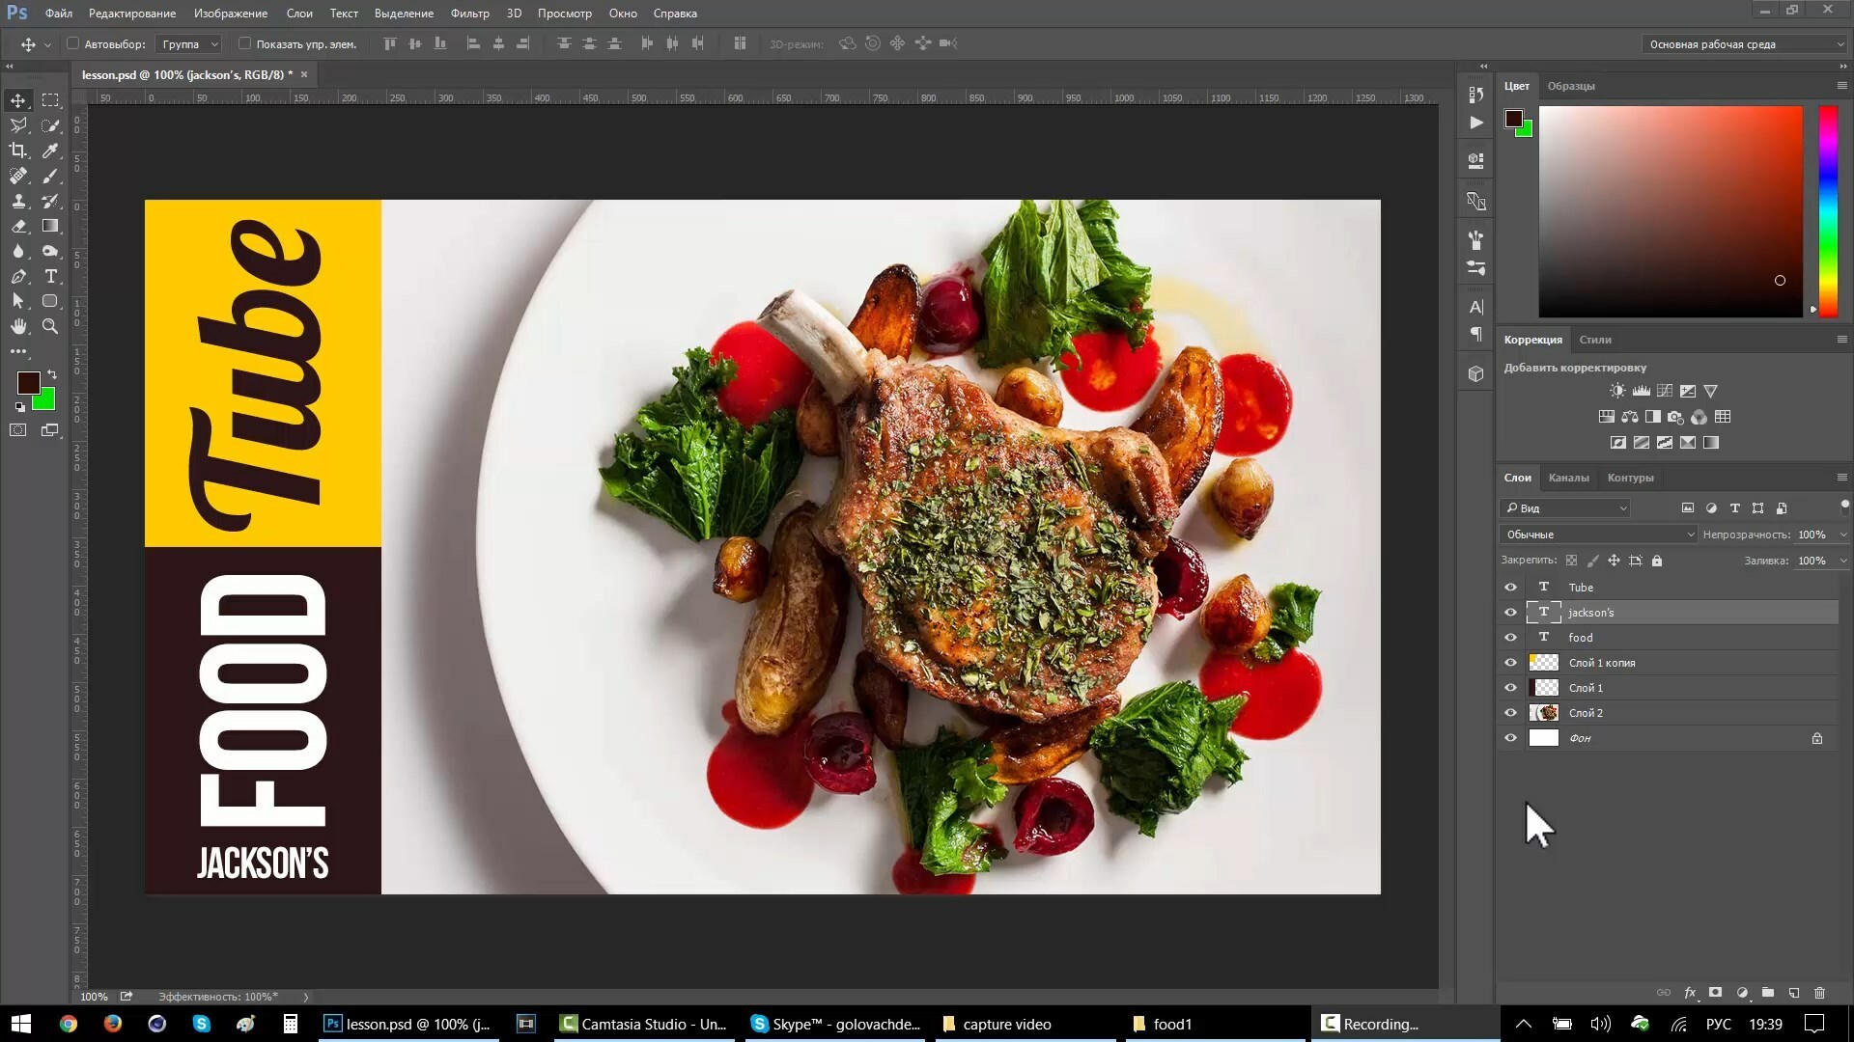
Task: Select the Zoom tool
Action: pos(50,326)
